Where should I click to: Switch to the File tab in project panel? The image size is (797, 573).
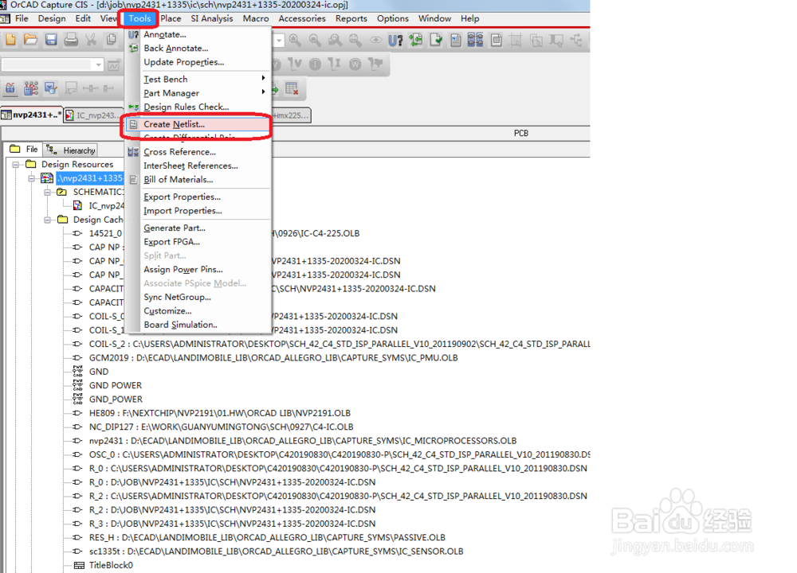click(25, 149)
